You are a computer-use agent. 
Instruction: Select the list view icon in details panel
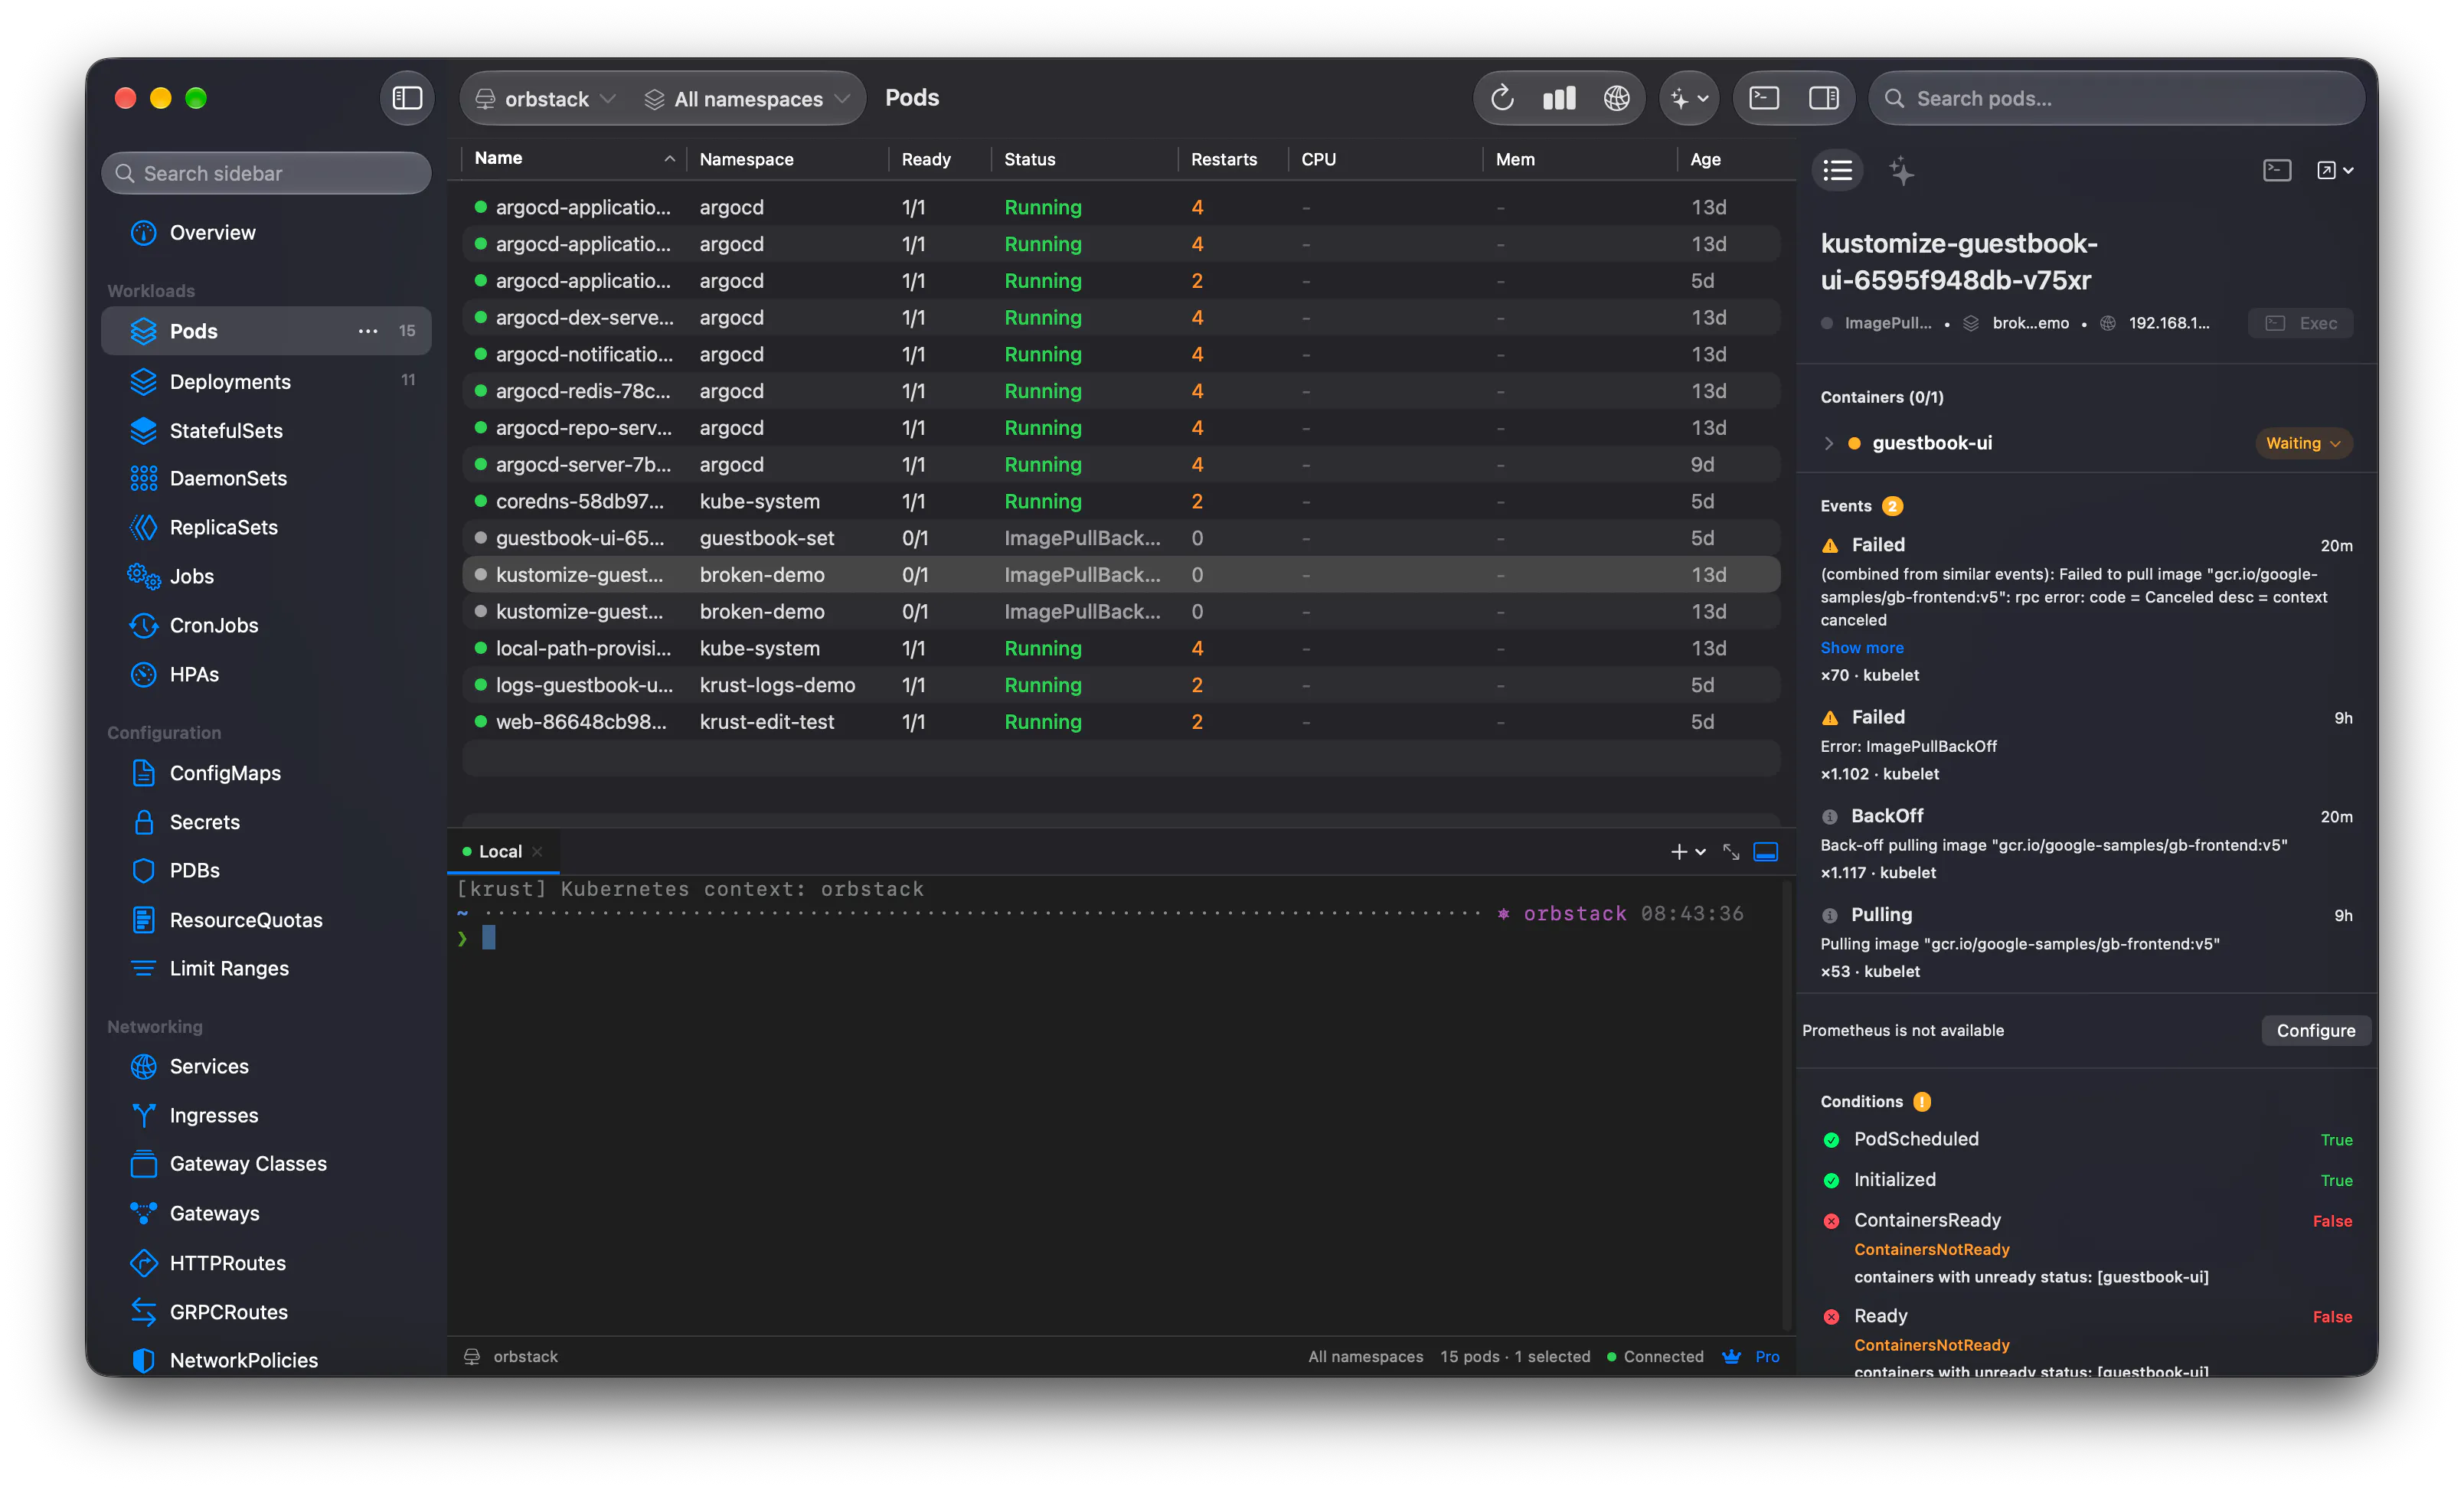1837,171
